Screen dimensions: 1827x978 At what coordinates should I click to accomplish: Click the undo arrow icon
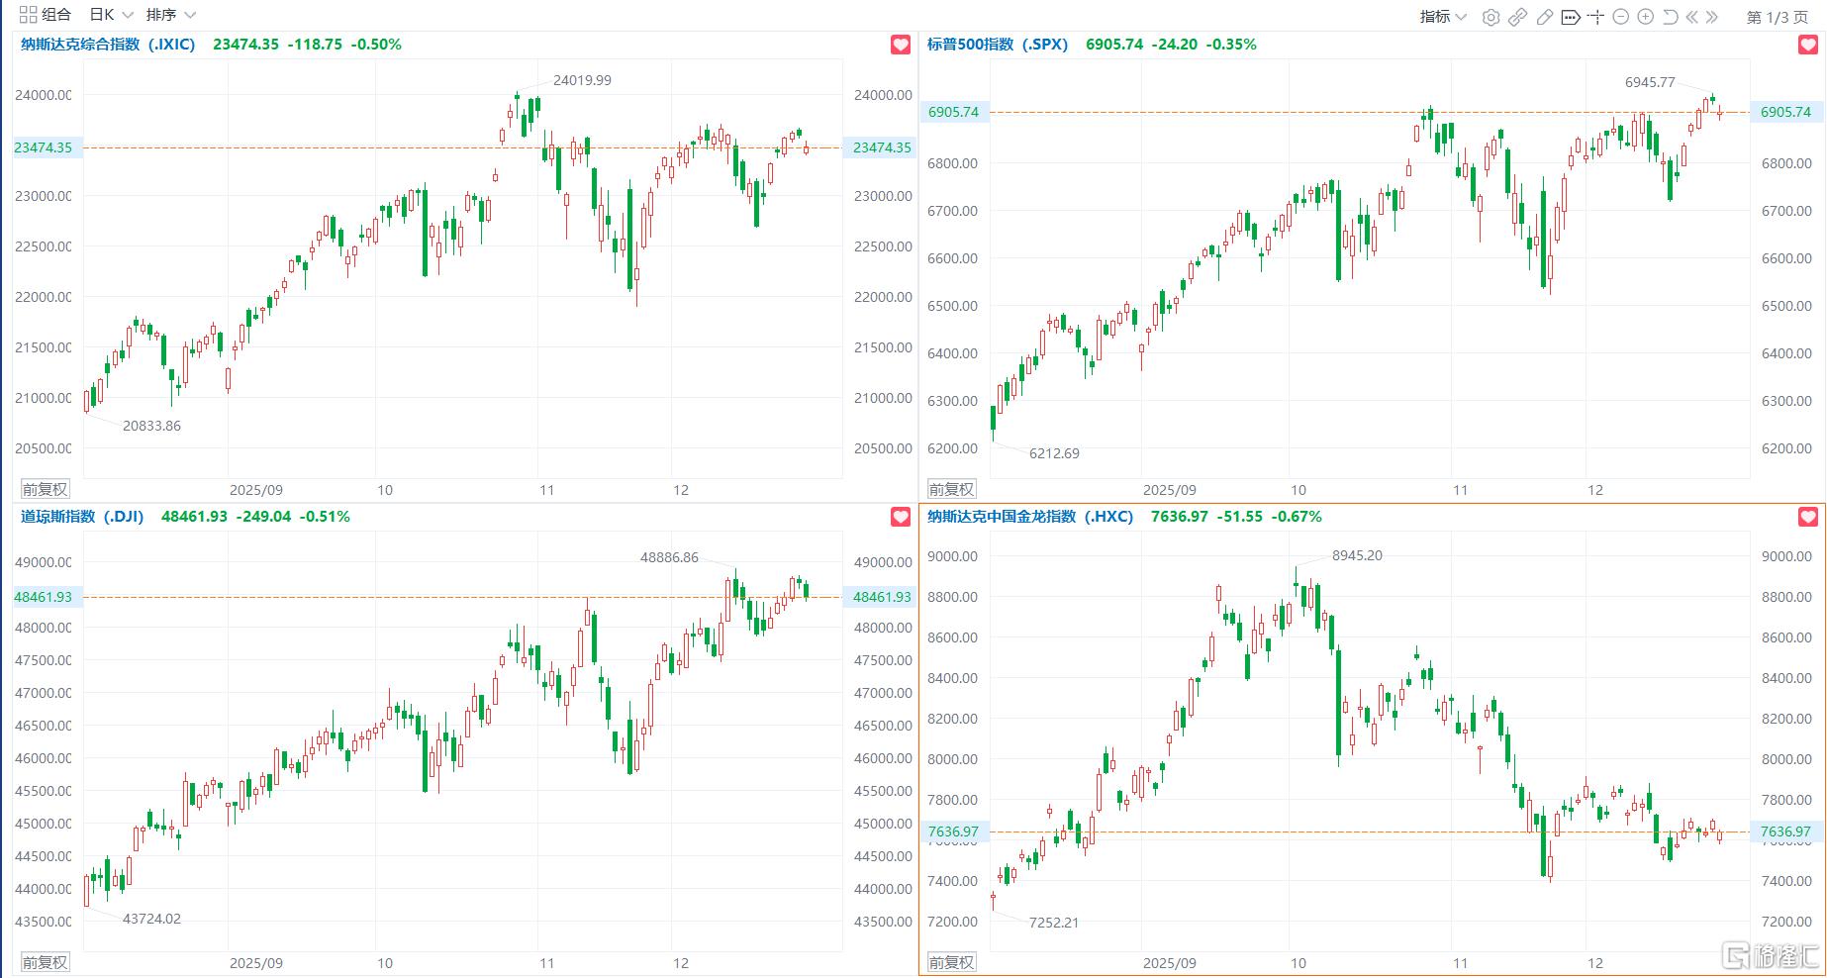pos(1670,17)
